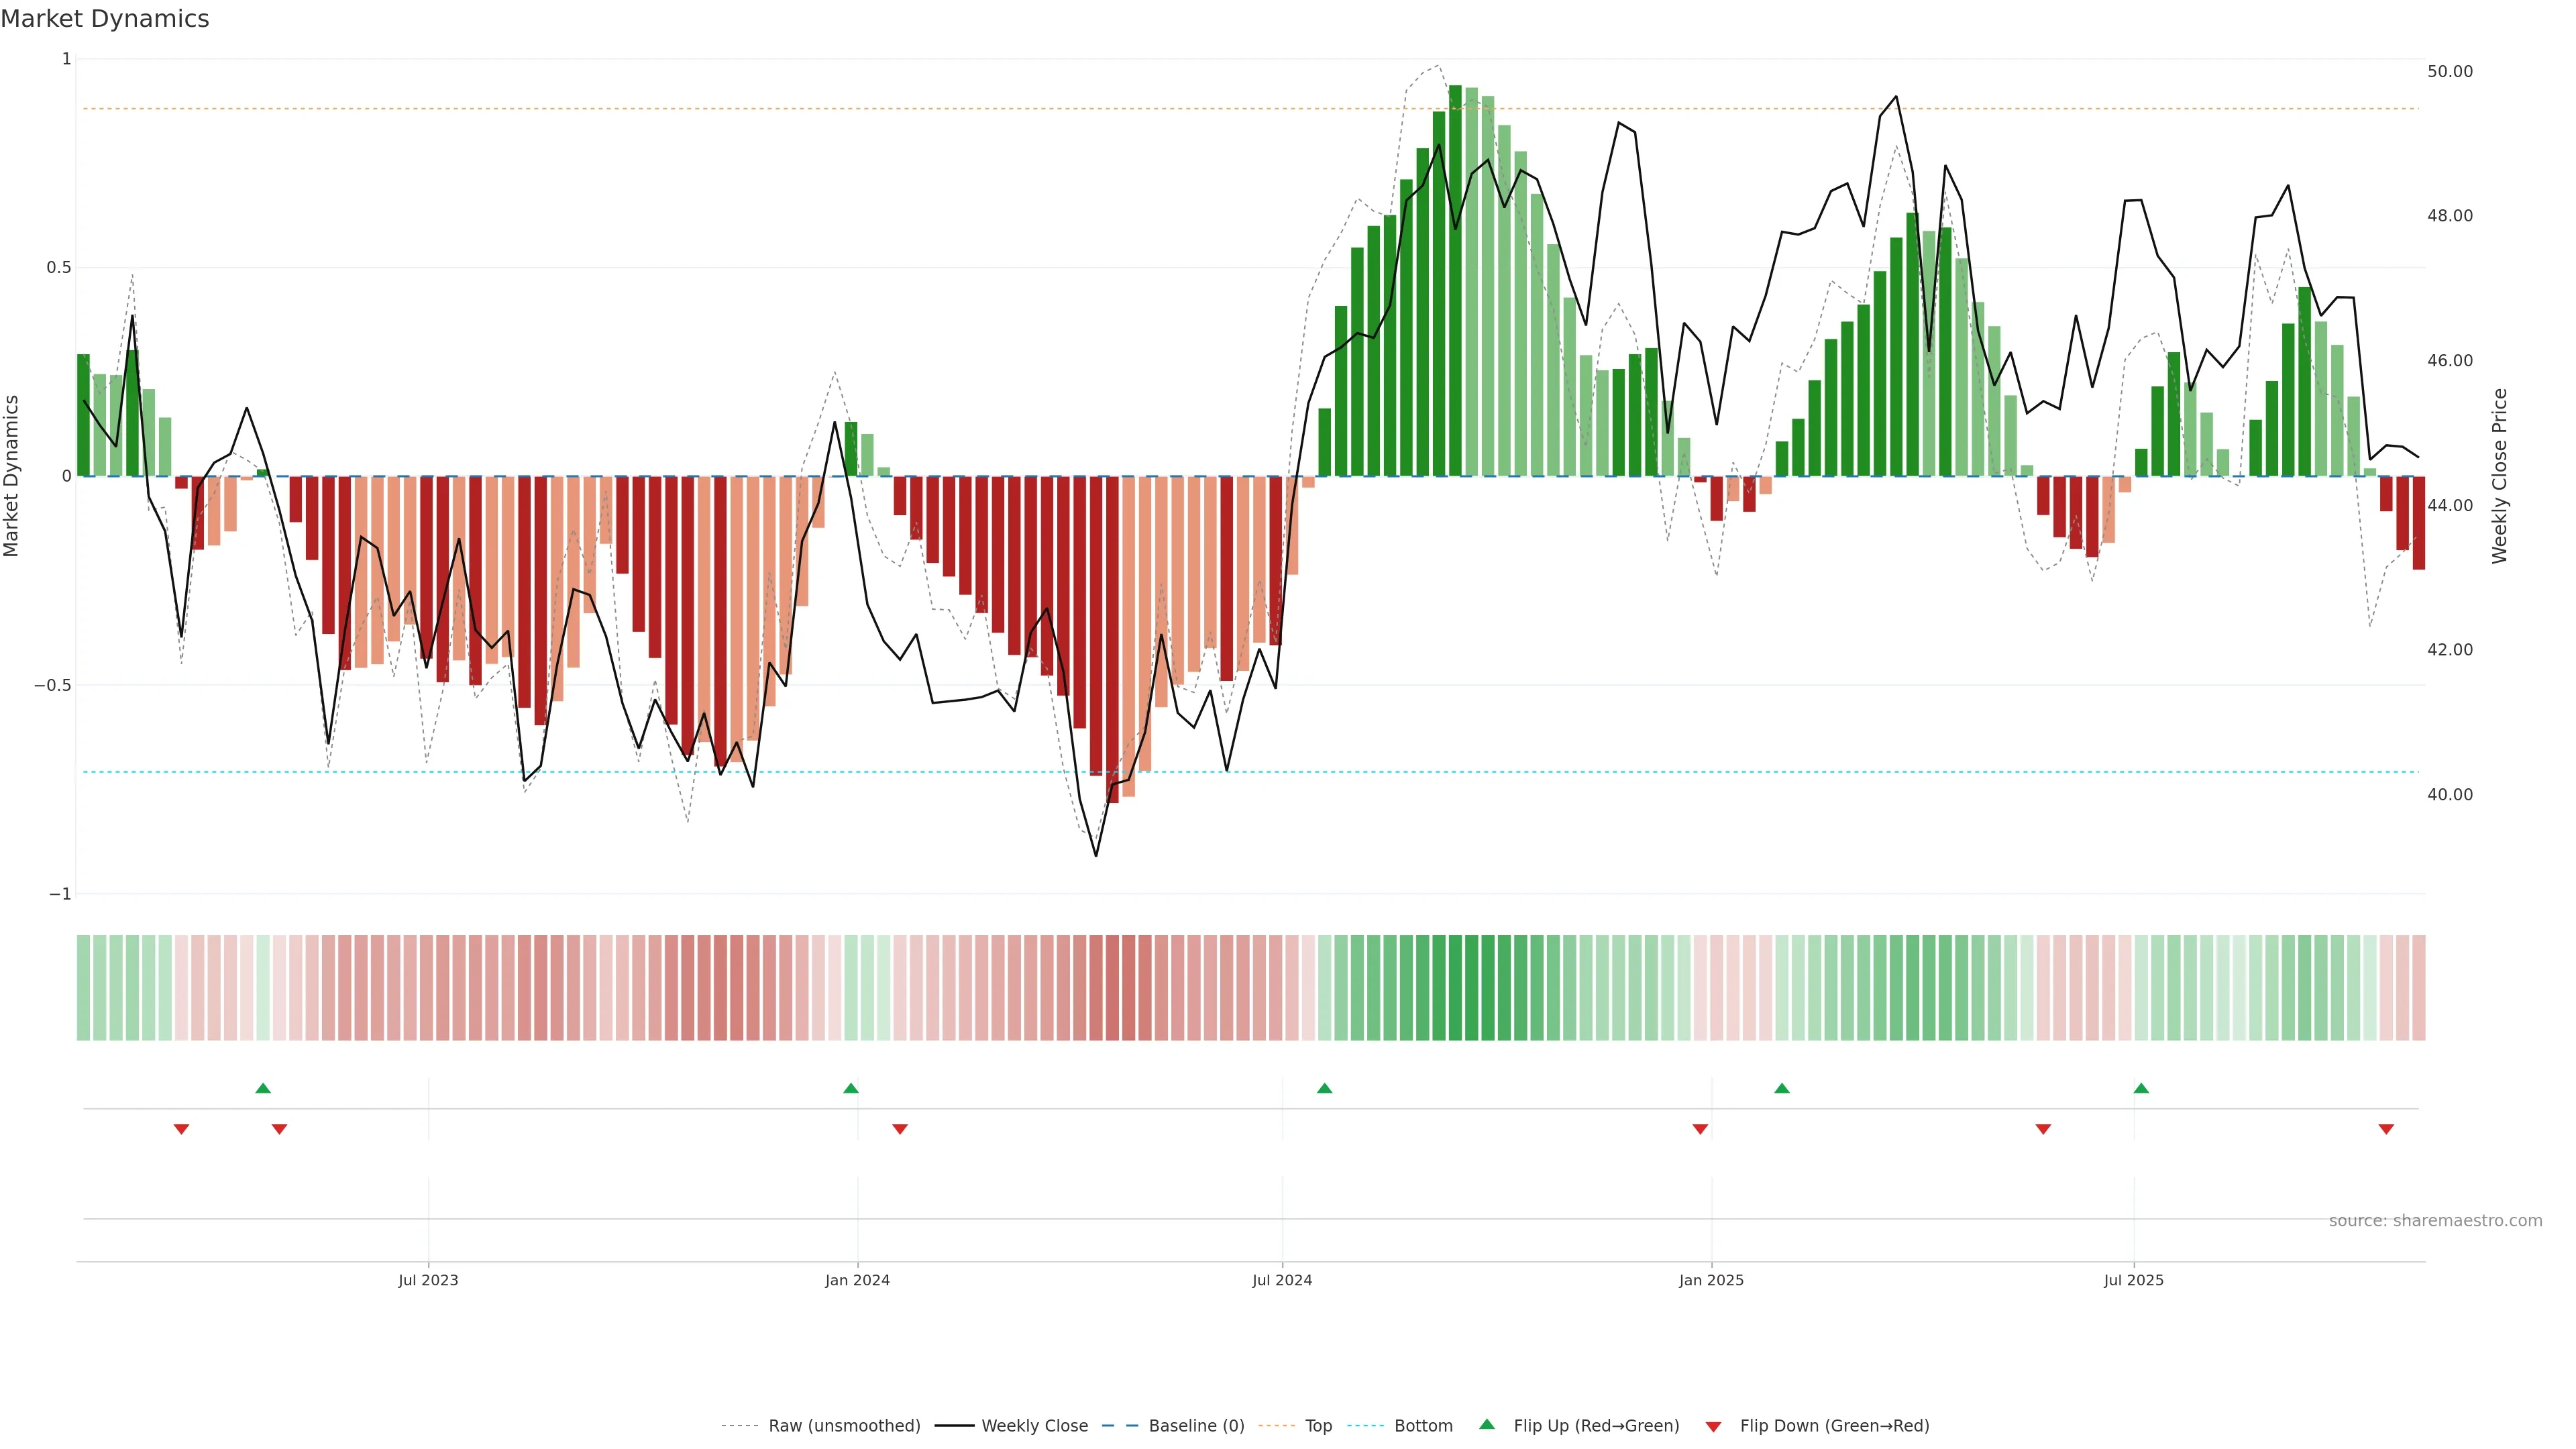Viewport: 2576px width, 1449px height.
Task: Hide the Bottom threshold legend item
Action: (1423, 1426)
